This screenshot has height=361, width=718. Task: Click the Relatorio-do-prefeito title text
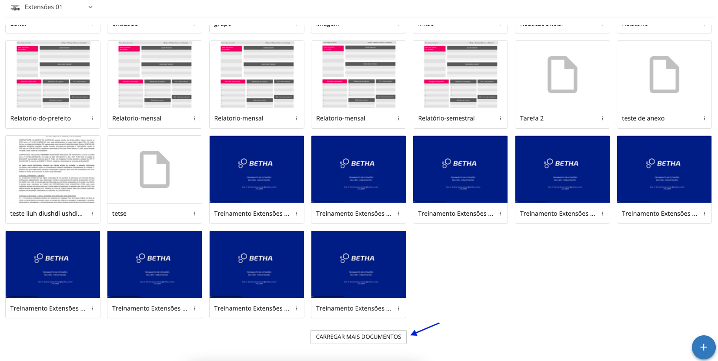pyautogui.click(x=40, y=118)
